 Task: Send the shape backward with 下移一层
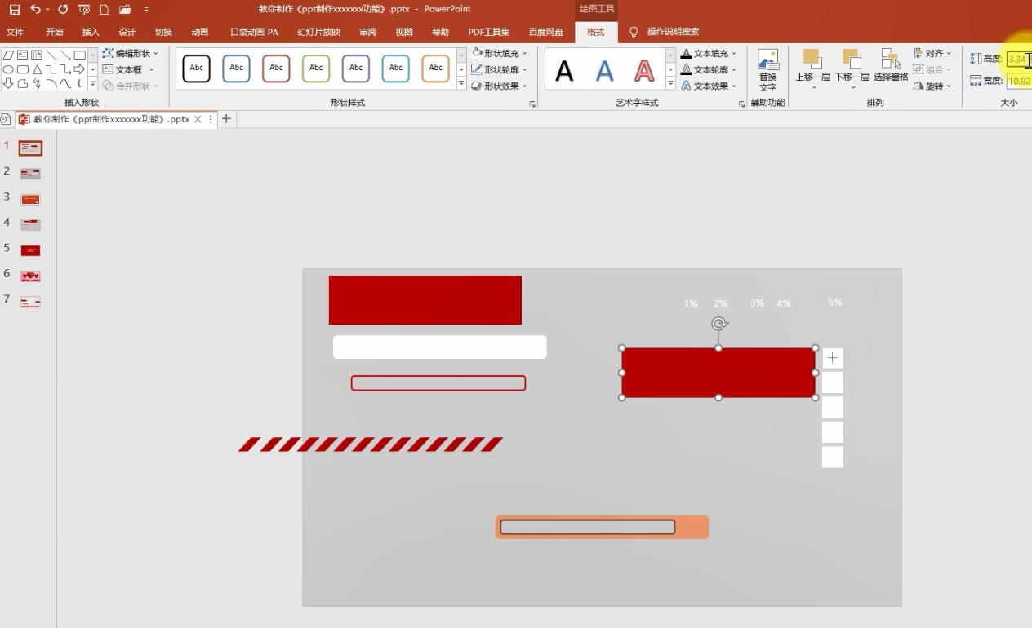(852, 69)
